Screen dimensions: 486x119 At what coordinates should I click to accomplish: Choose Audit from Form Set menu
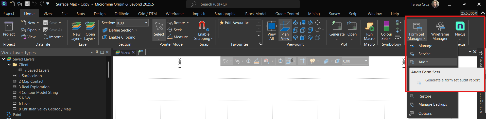(423, 62)
